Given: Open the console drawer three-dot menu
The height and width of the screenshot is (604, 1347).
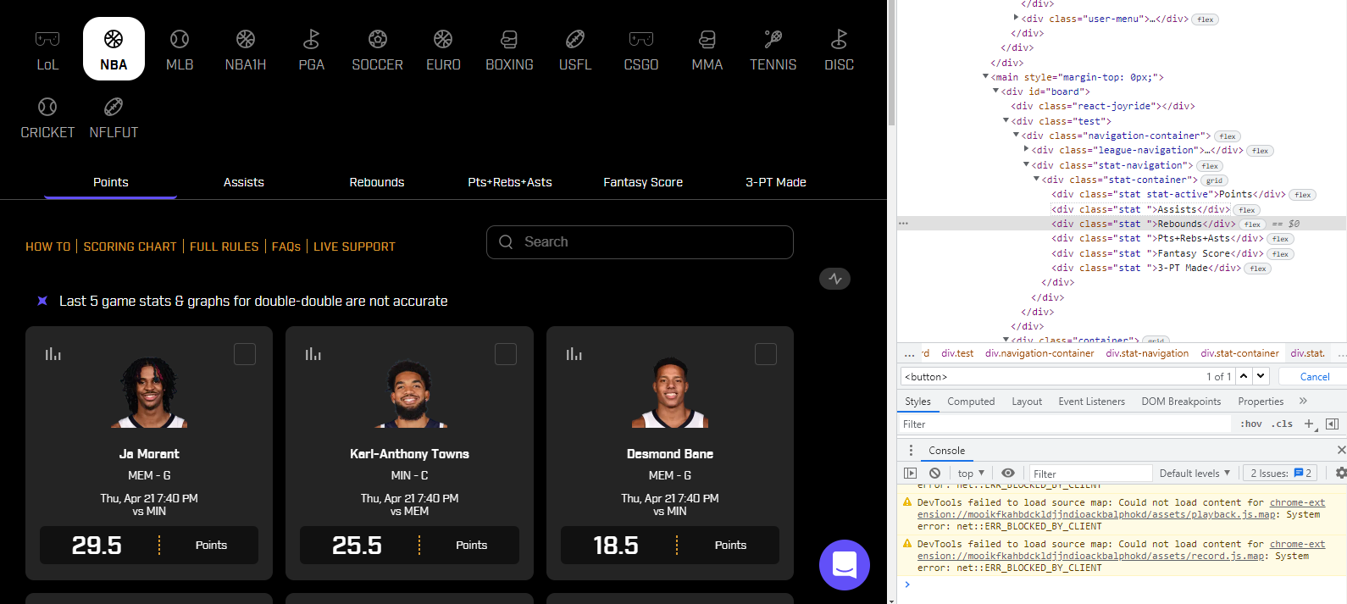Looking at the screenshot, I should click(911, 451).
